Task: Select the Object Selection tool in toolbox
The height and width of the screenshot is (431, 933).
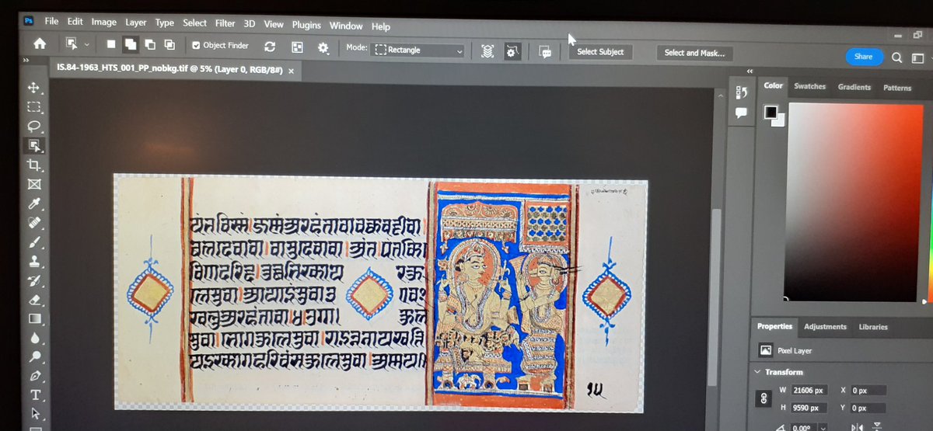Action: [33, 145]
